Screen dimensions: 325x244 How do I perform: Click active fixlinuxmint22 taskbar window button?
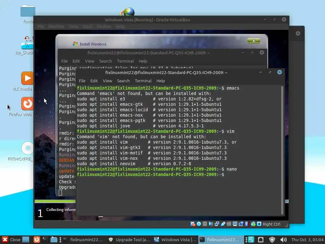[221, 240]
